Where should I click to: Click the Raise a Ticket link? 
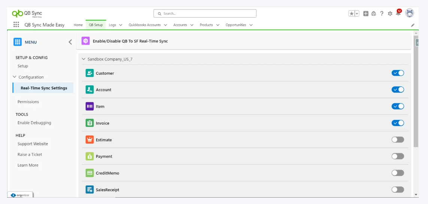pyautogui.click(x=30, y=155)
